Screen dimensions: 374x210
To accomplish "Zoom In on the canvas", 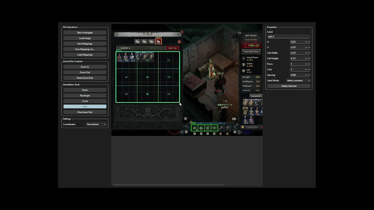I will pos(85,67).
